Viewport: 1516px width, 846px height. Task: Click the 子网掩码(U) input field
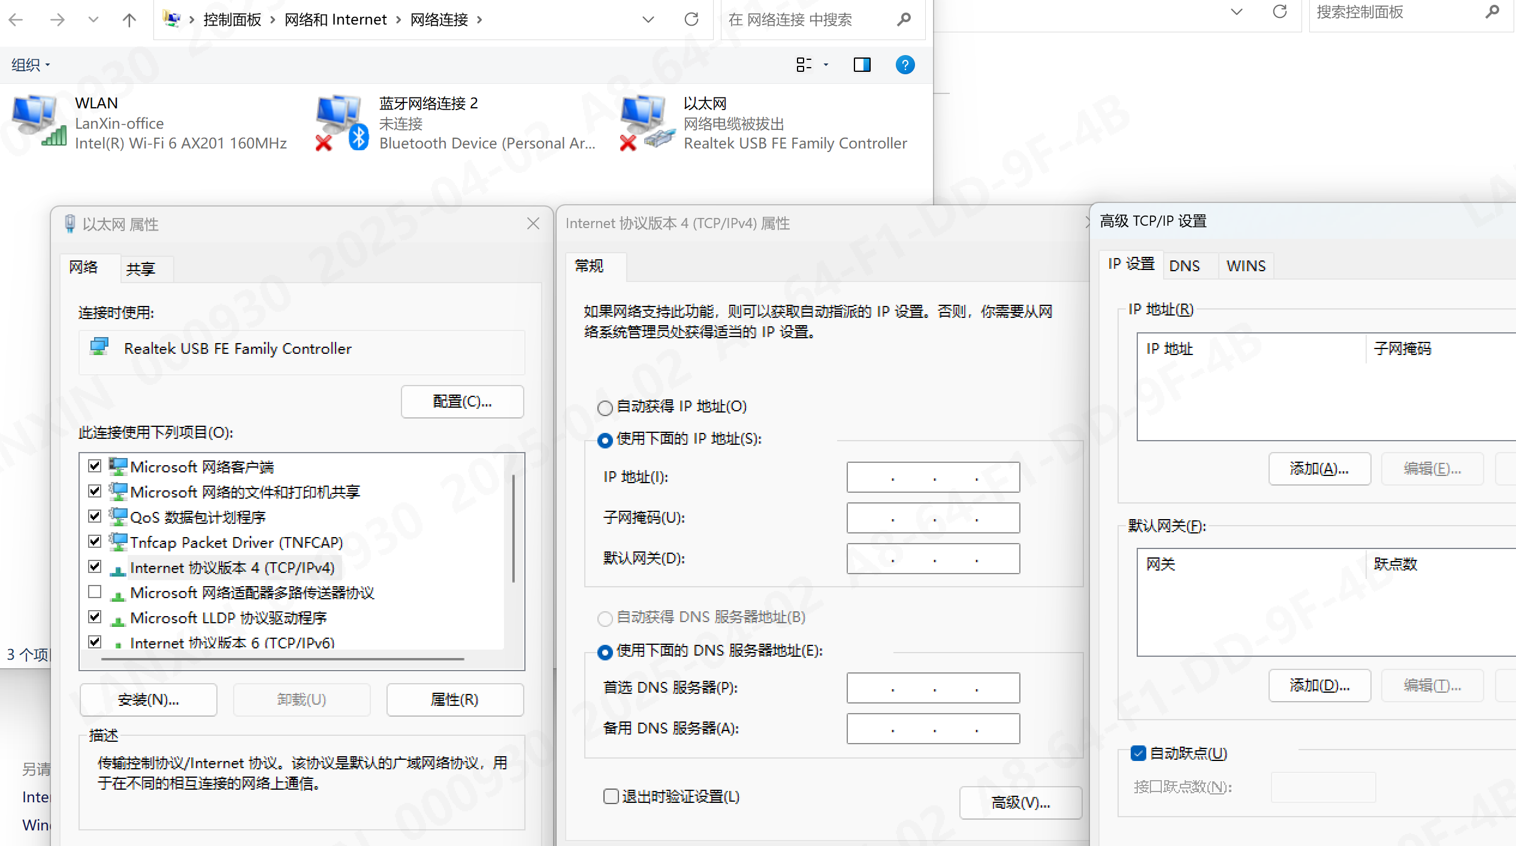[933, 518]
